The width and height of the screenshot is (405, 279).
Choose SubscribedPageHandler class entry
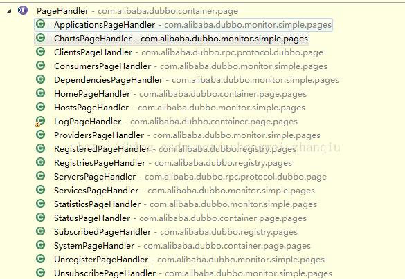click(x=176, y=232)
